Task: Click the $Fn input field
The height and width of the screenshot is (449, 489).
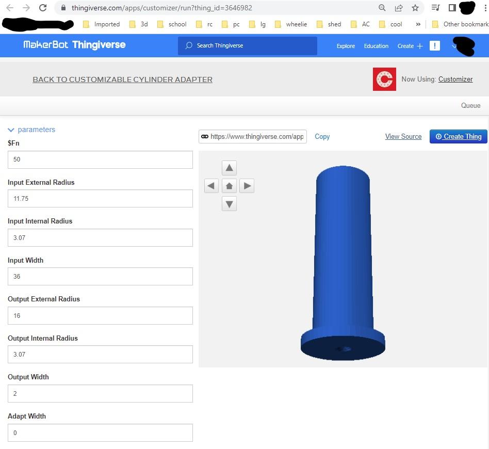Action: 100,160
